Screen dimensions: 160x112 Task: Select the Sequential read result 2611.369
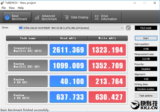tap(68, 50)
